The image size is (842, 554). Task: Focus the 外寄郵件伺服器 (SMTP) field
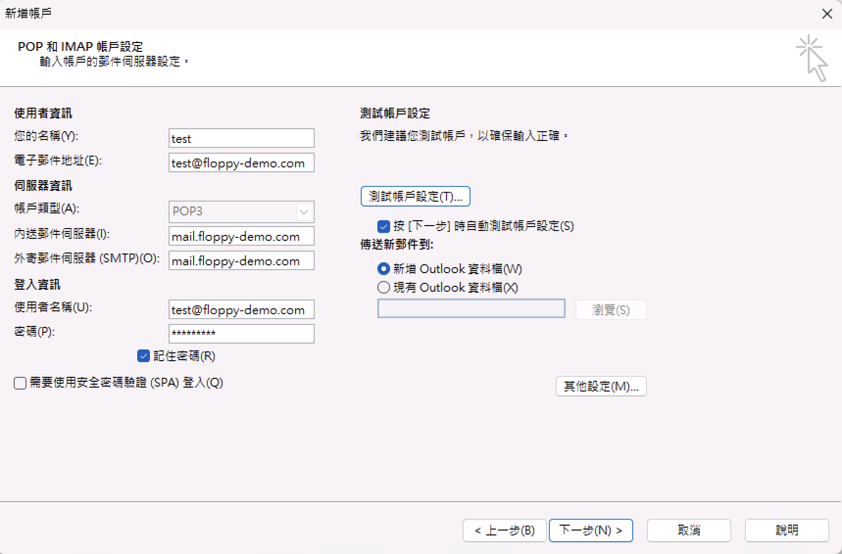tap(241, 261)
